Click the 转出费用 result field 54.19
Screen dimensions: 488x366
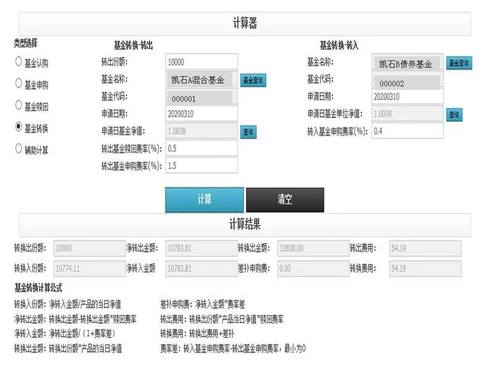click(425, 249)
